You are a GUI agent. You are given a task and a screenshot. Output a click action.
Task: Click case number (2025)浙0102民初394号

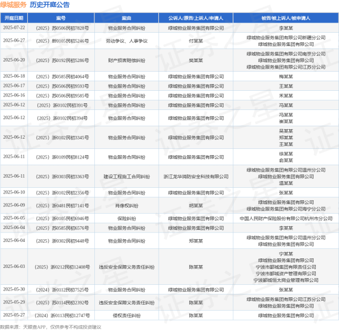(62, 118)
